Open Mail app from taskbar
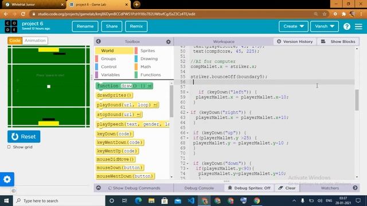367x206 pixels. click(178, 201)
